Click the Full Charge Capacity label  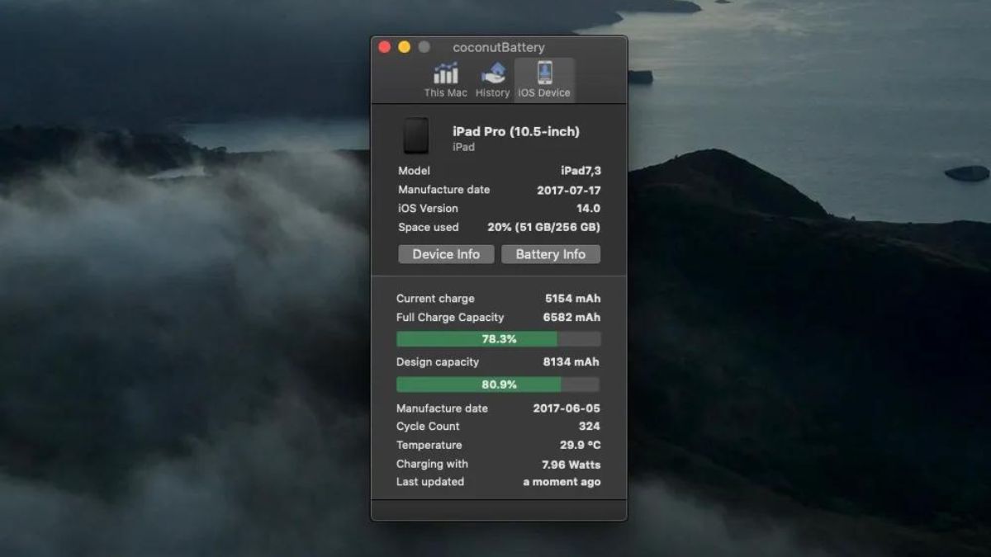[450, 317]
